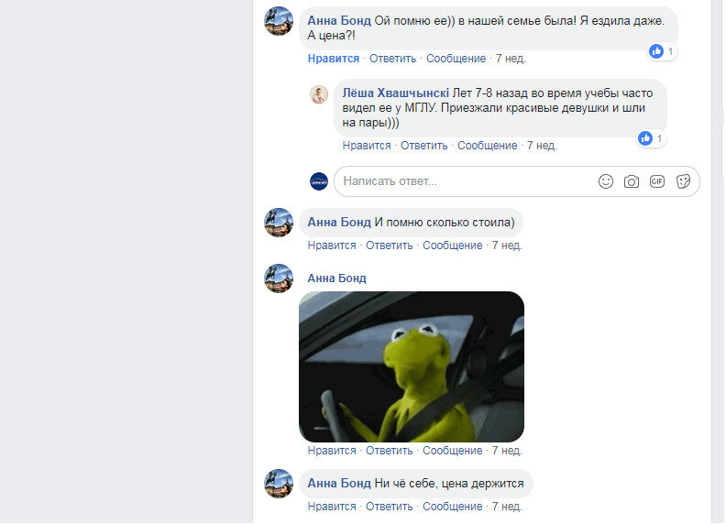Open the page avatar beside reply field
Screen dimensions: 726x524
(x=319, y=181)
